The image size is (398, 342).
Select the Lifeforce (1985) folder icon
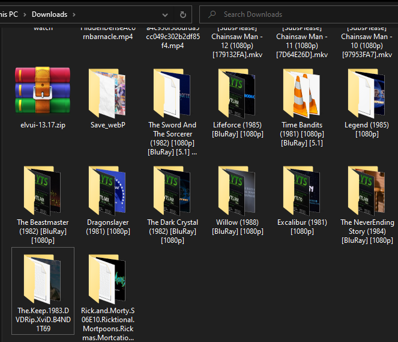(x=237, y=93)
